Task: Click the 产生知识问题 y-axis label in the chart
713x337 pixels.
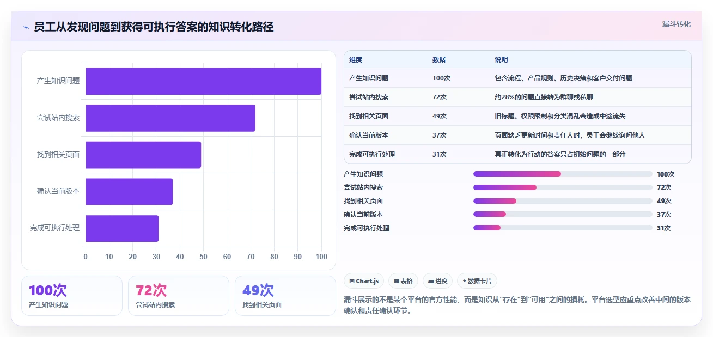Action: 58,81
